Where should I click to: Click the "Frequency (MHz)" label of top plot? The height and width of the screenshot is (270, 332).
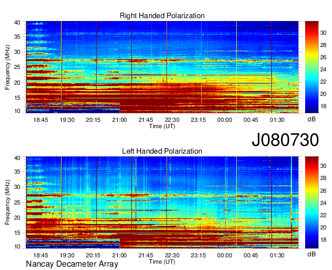click(7, 67)
